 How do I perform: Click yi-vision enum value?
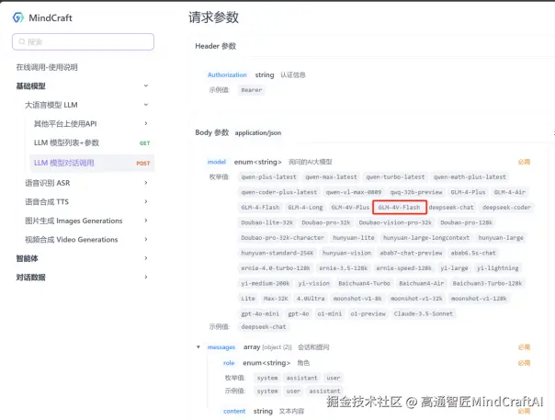[x=313, y=283]
